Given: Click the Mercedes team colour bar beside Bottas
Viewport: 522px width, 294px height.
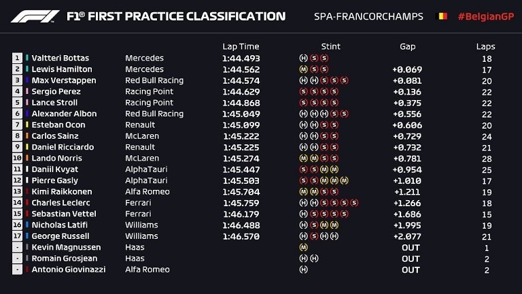Looking at the screenshot, I should coord(27,58).
